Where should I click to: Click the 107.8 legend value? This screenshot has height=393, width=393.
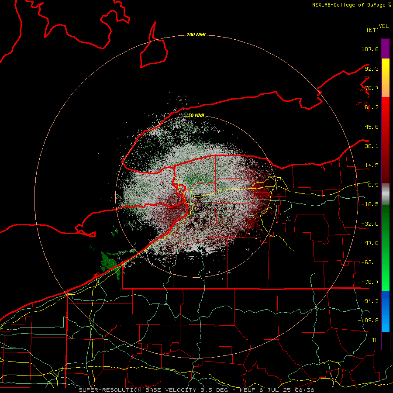click(370, 49)
